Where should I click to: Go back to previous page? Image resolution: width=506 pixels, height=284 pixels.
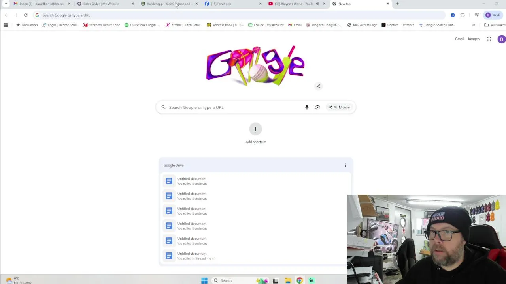[x=7, y=15]
